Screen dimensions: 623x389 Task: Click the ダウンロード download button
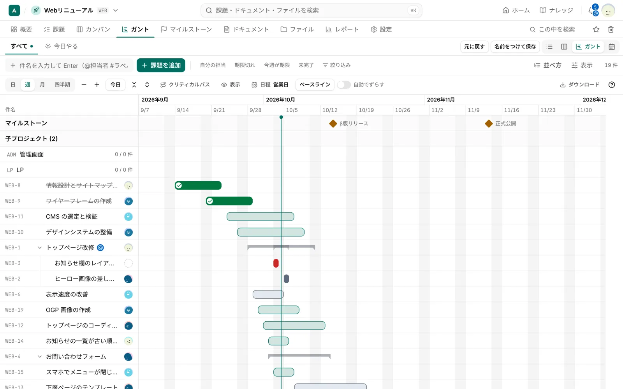[579, 85]
